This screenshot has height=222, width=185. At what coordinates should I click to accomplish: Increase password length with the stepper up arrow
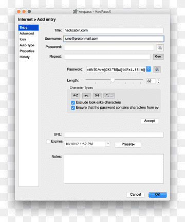pyautogui.click(x=158, y=80)
